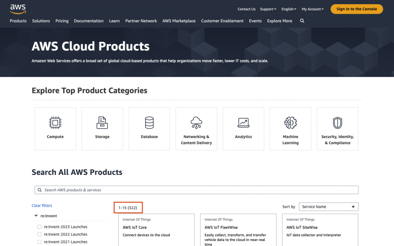The width and height of the screenshot is (394, 246).
Task: Click the Compute category label
Action: [x=55, y=137]
